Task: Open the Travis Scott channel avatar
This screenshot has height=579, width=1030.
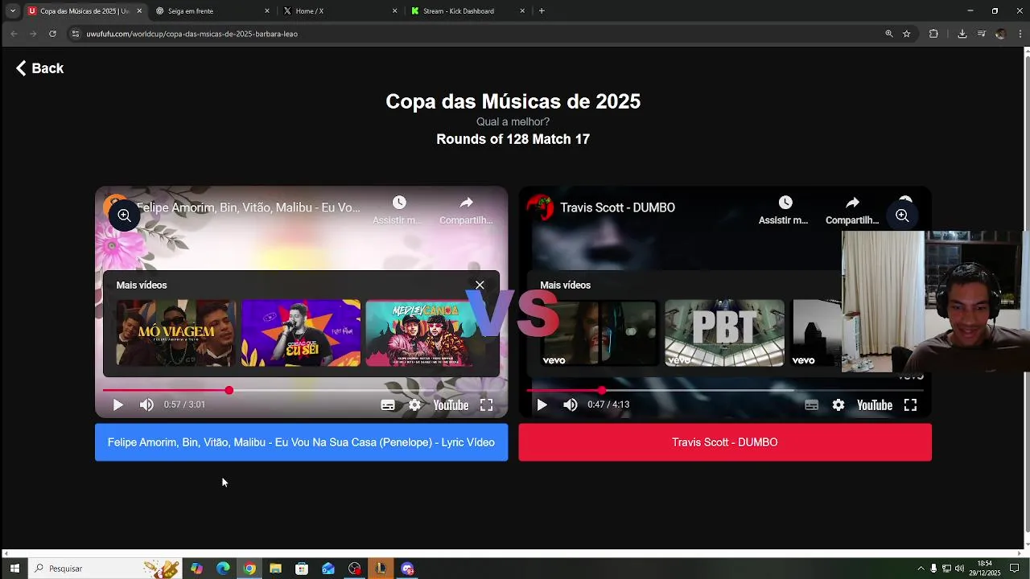Action: point(540,207)
